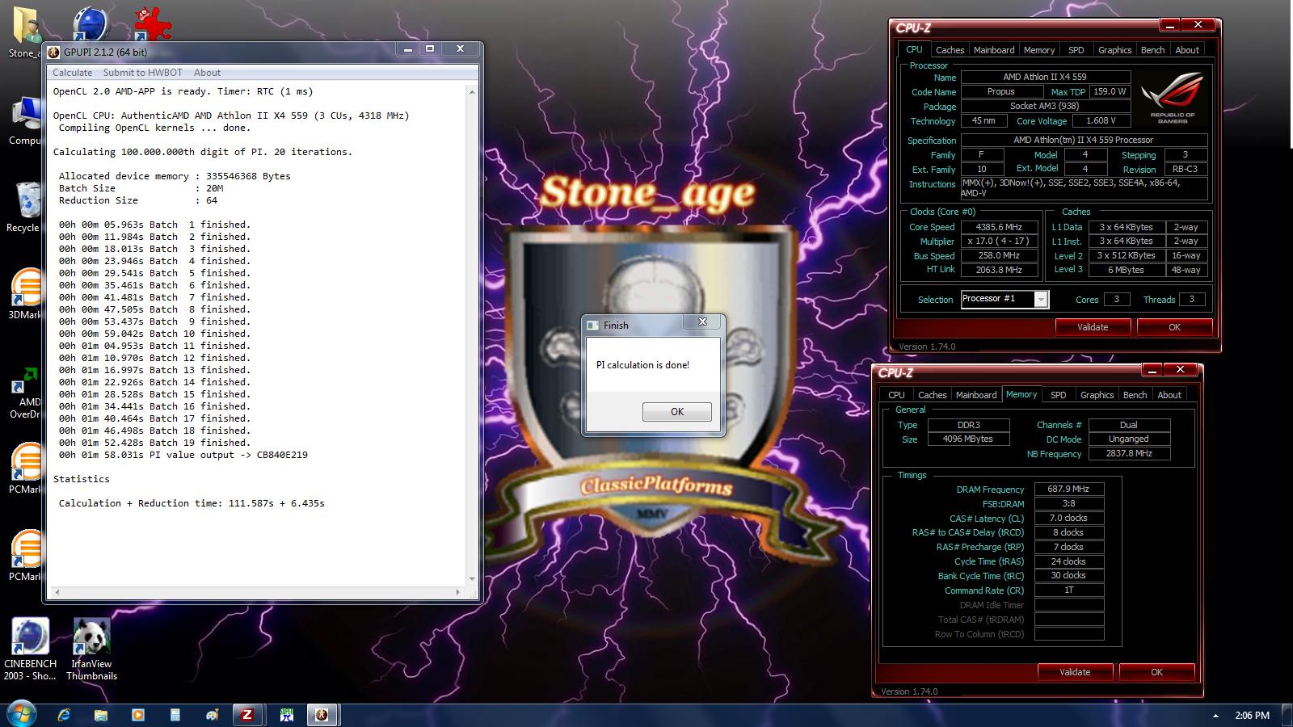Open the Stone_age user folder desktop icon
This screenshot has width=1293, height=727.
pyautogui.click(x=24, y=32)
